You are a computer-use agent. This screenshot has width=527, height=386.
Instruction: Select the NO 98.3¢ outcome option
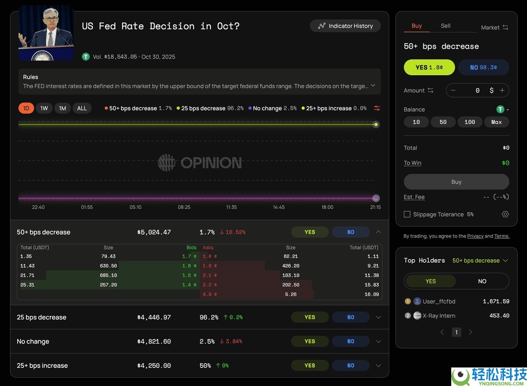[x=483, y=67]
